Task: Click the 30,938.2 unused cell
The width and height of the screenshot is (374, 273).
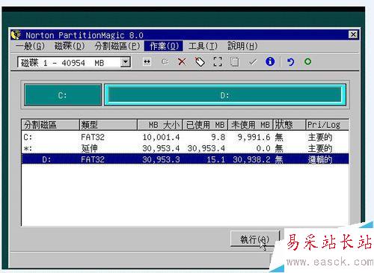Action: (251, 159)
